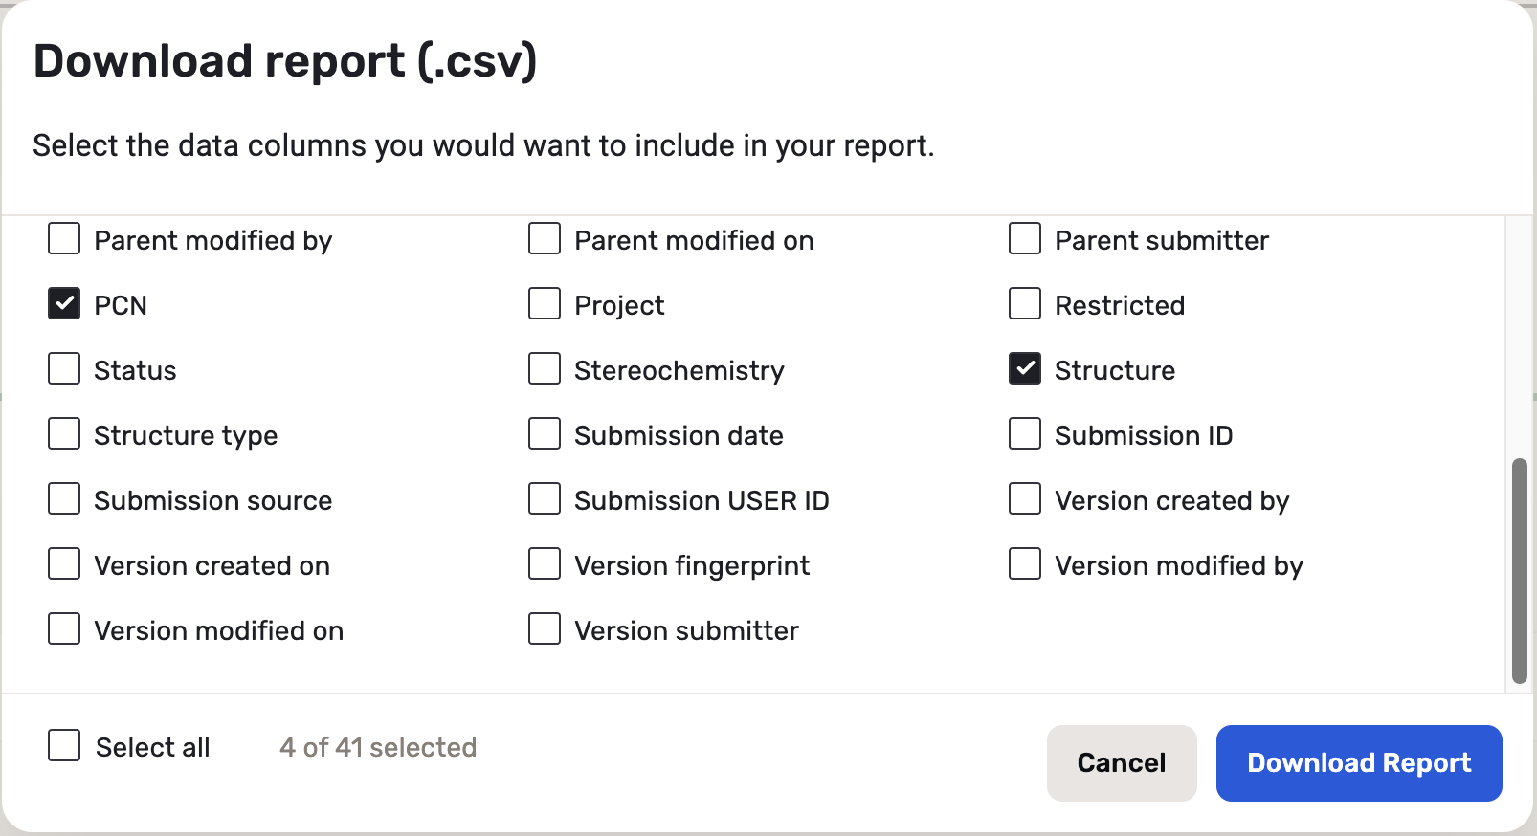Toggle the Structure type checkbox
Viewport: 1537px width, 836px height.
64,434
